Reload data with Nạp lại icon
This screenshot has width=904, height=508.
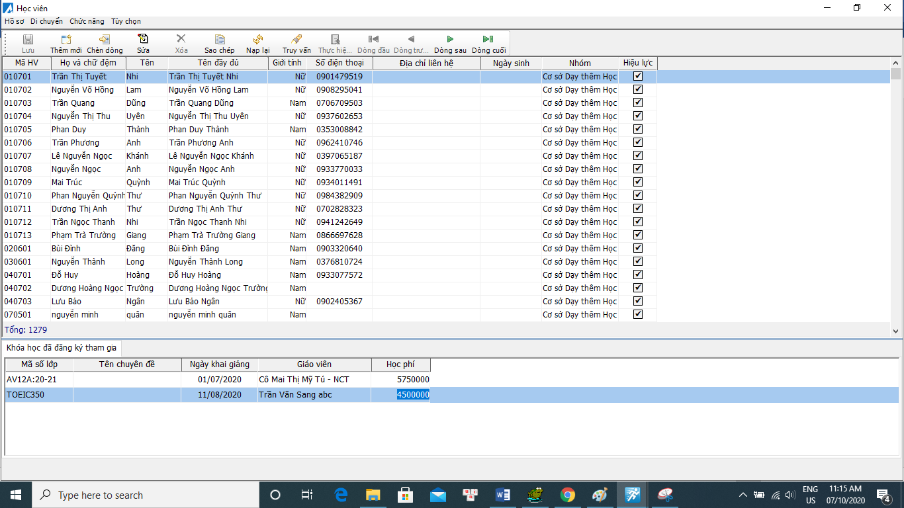[258, 39]
